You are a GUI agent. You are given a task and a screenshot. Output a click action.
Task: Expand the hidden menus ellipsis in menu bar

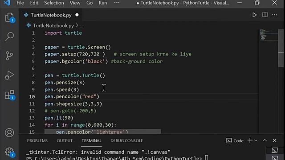pos(117,3)
